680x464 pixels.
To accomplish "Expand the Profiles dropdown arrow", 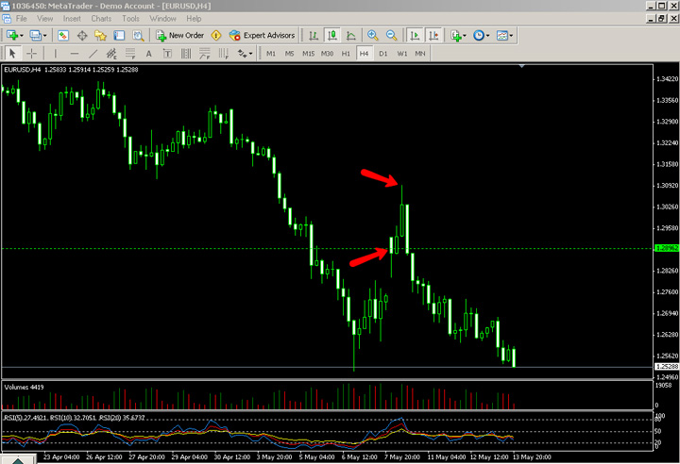I will click(x=44, y=36).
